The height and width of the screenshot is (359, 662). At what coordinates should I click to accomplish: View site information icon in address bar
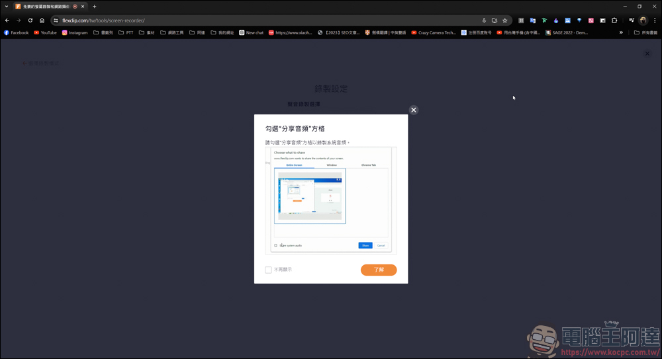(x=56, y=20)
